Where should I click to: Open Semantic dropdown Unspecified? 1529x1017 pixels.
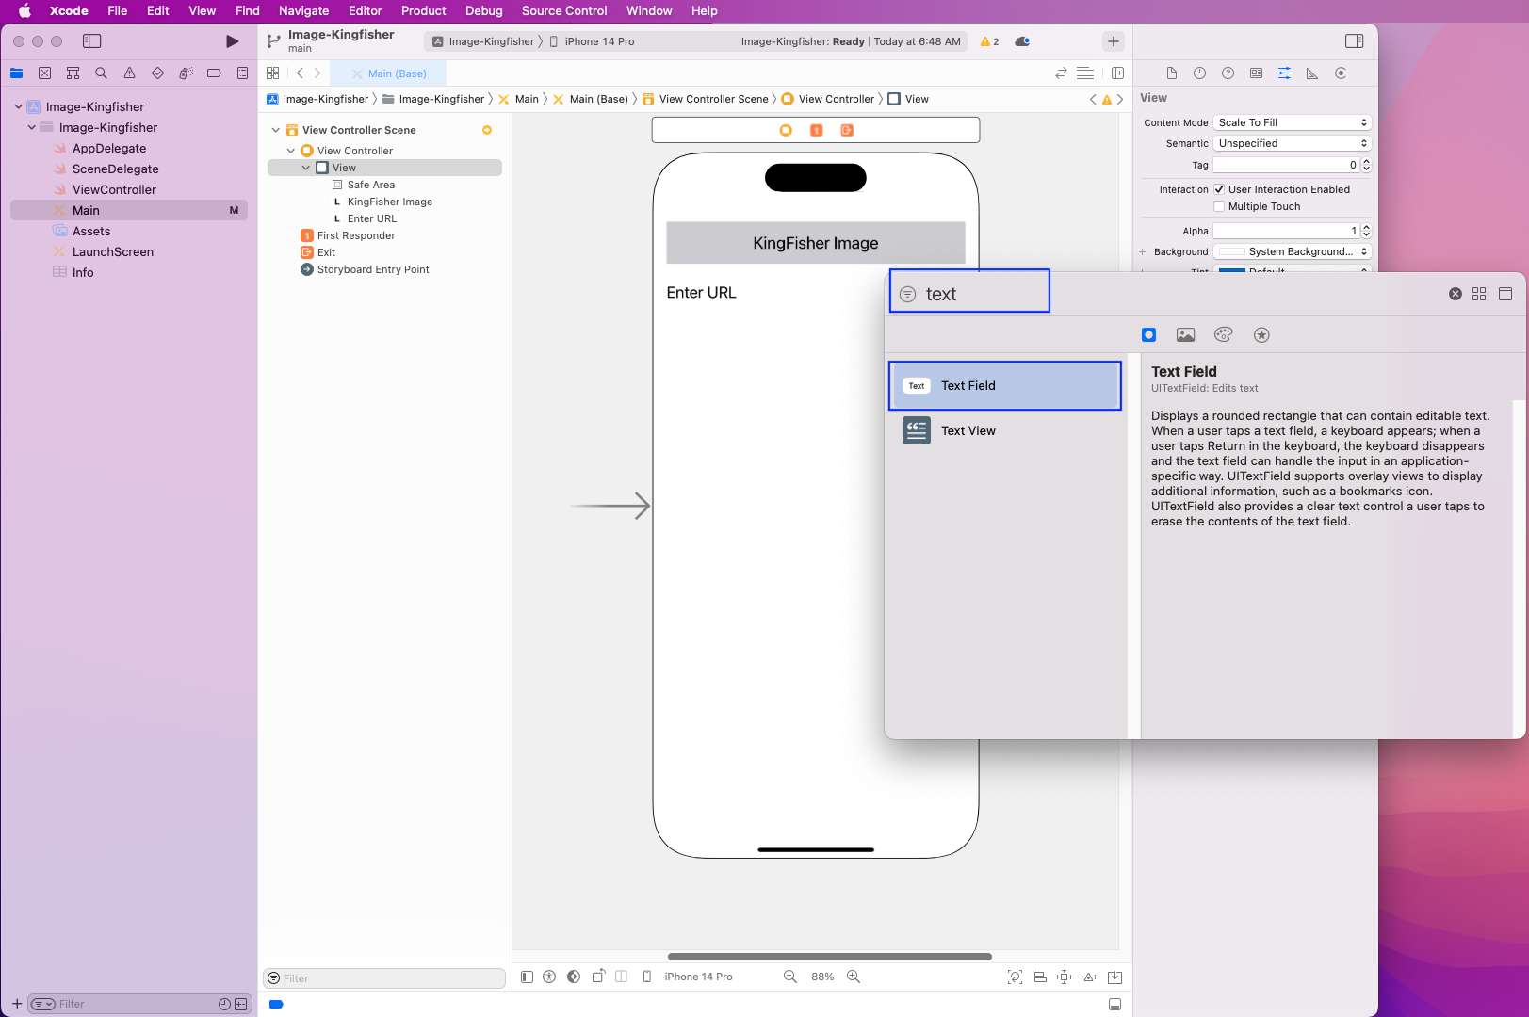tap(1292, 143)
